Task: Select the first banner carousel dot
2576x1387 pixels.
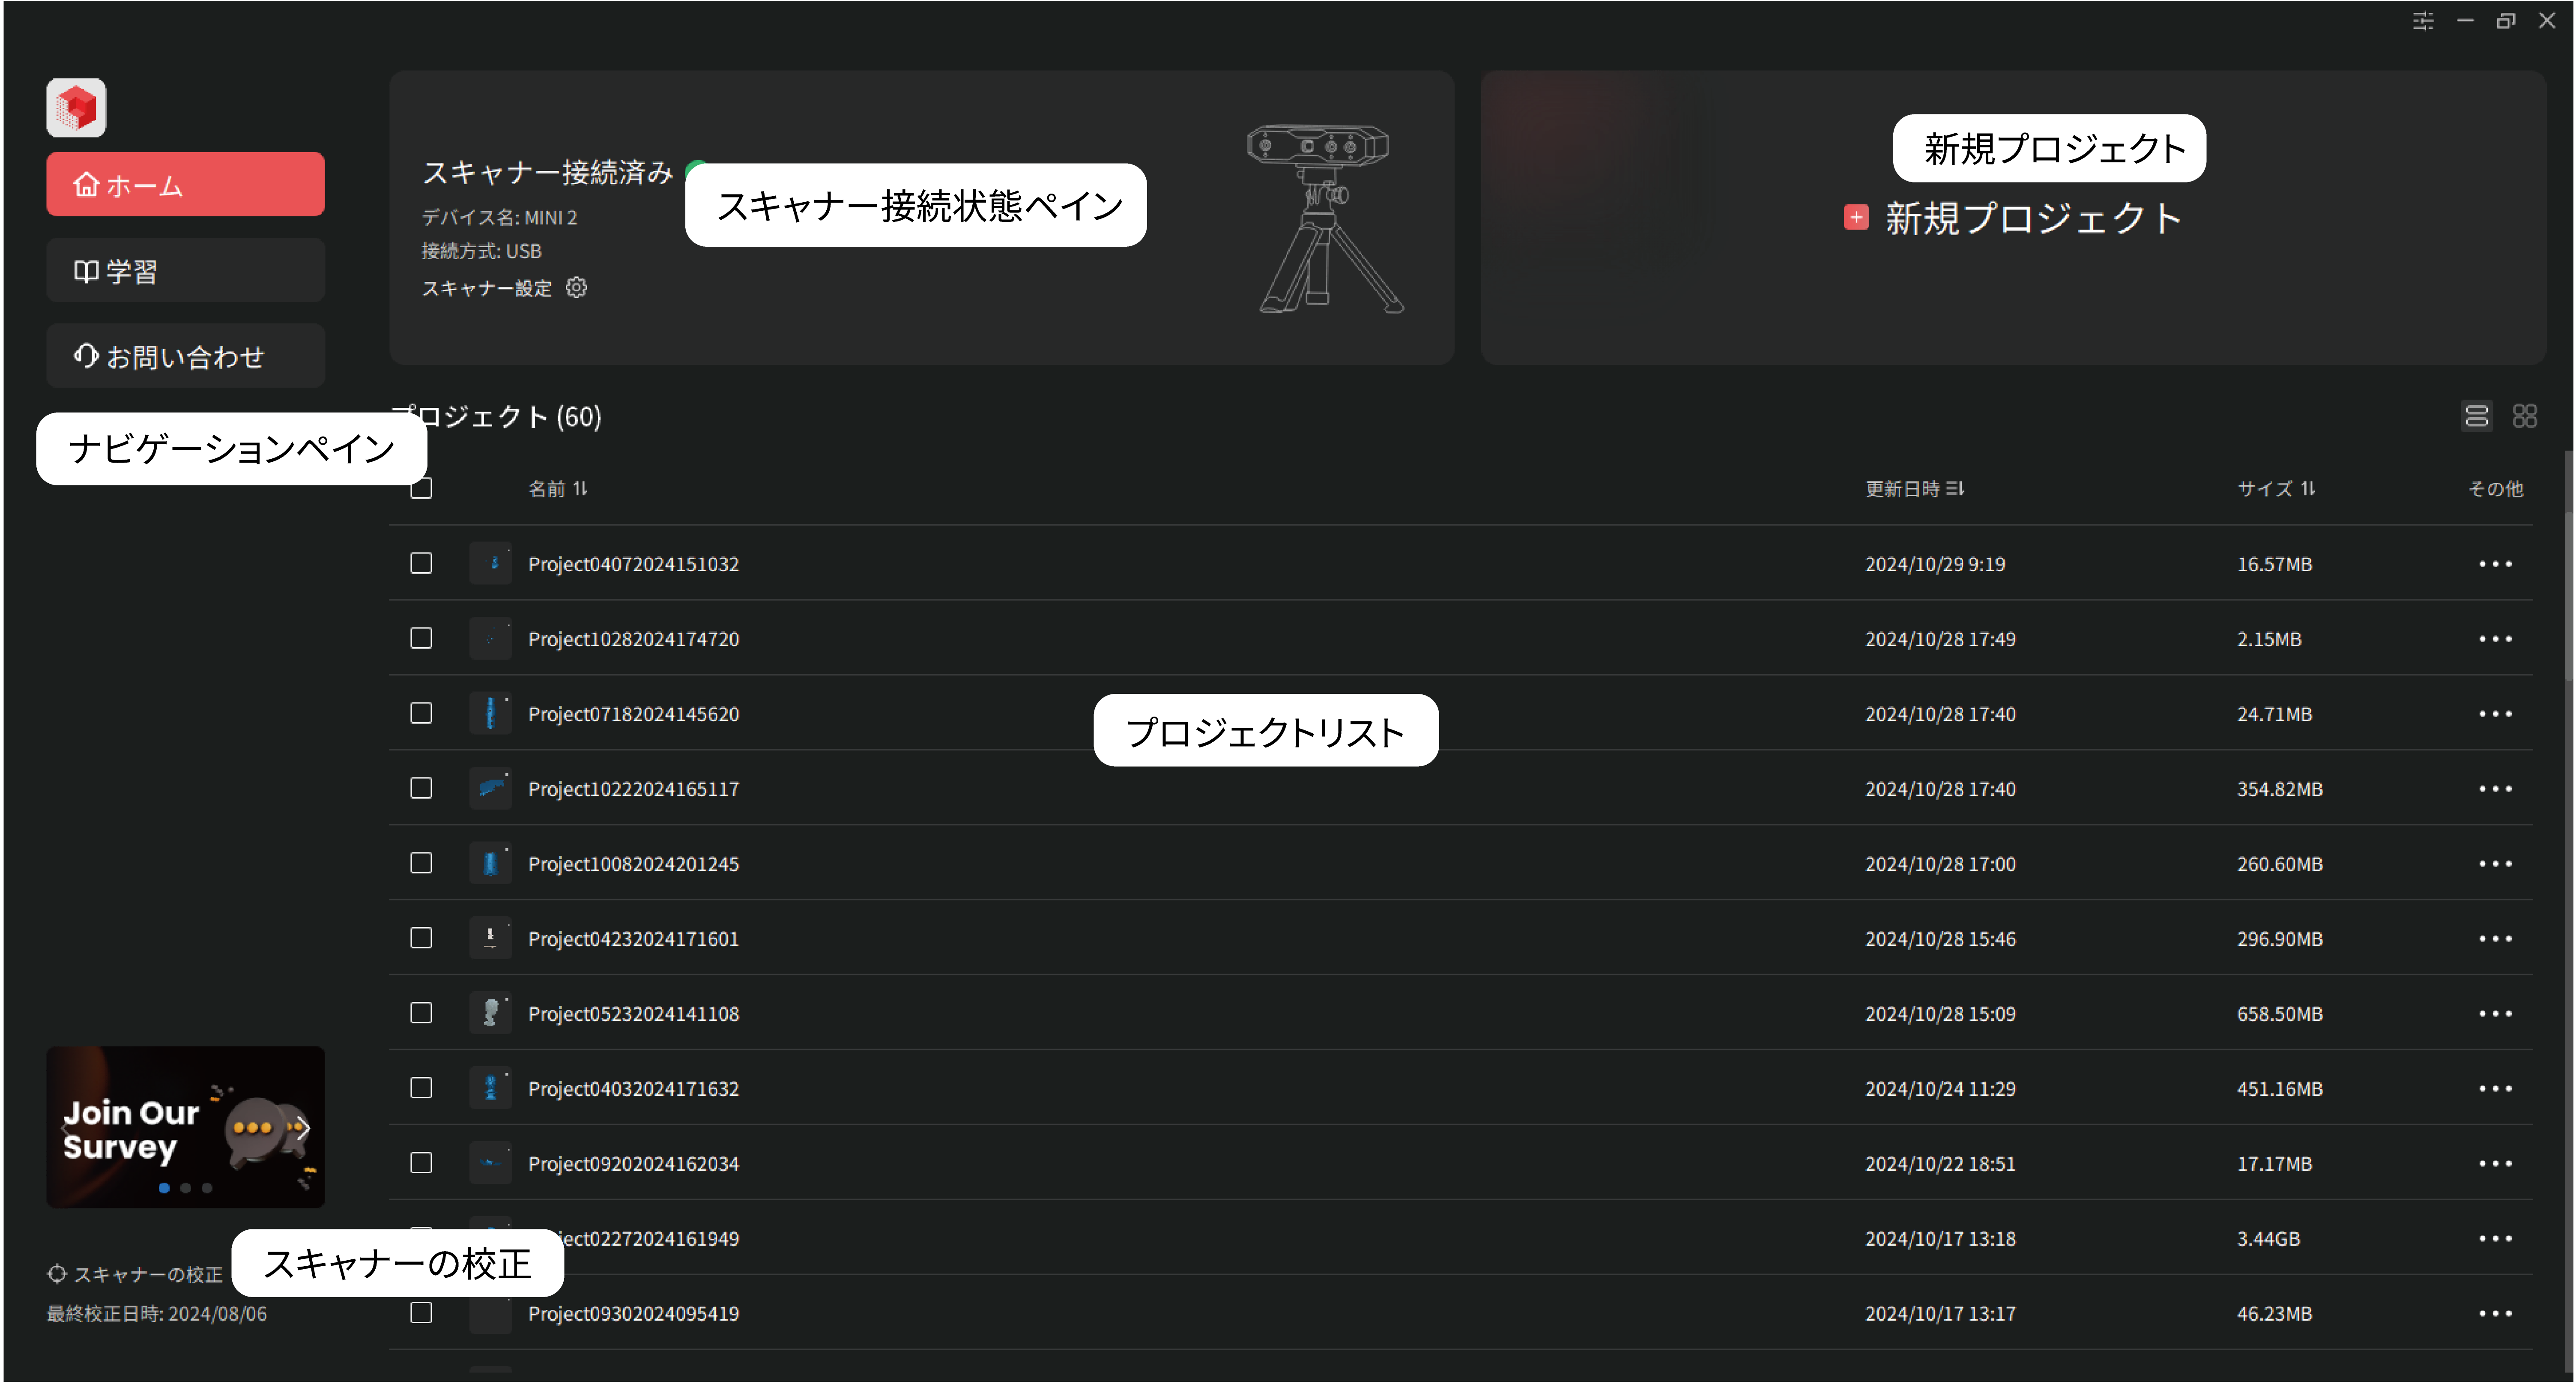Action: 164,1188
